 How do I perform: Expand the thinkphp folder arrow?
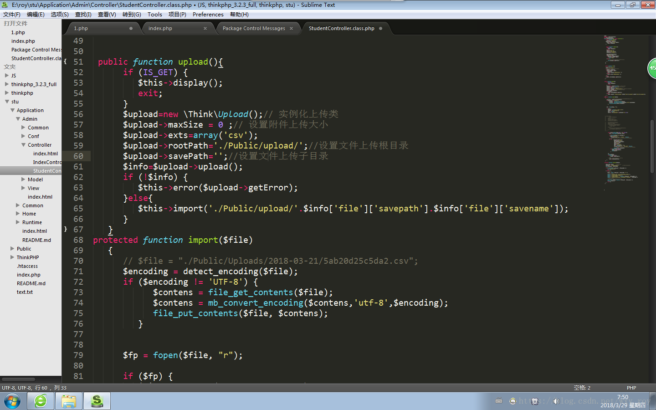click(x=7, y=93)
